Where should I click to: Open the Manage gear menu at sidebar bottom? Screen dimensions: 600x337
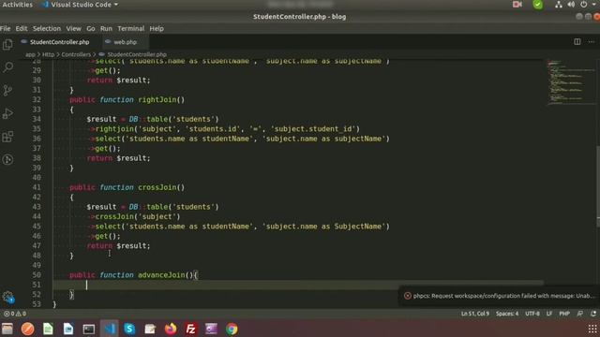click(x=7, y=297)
